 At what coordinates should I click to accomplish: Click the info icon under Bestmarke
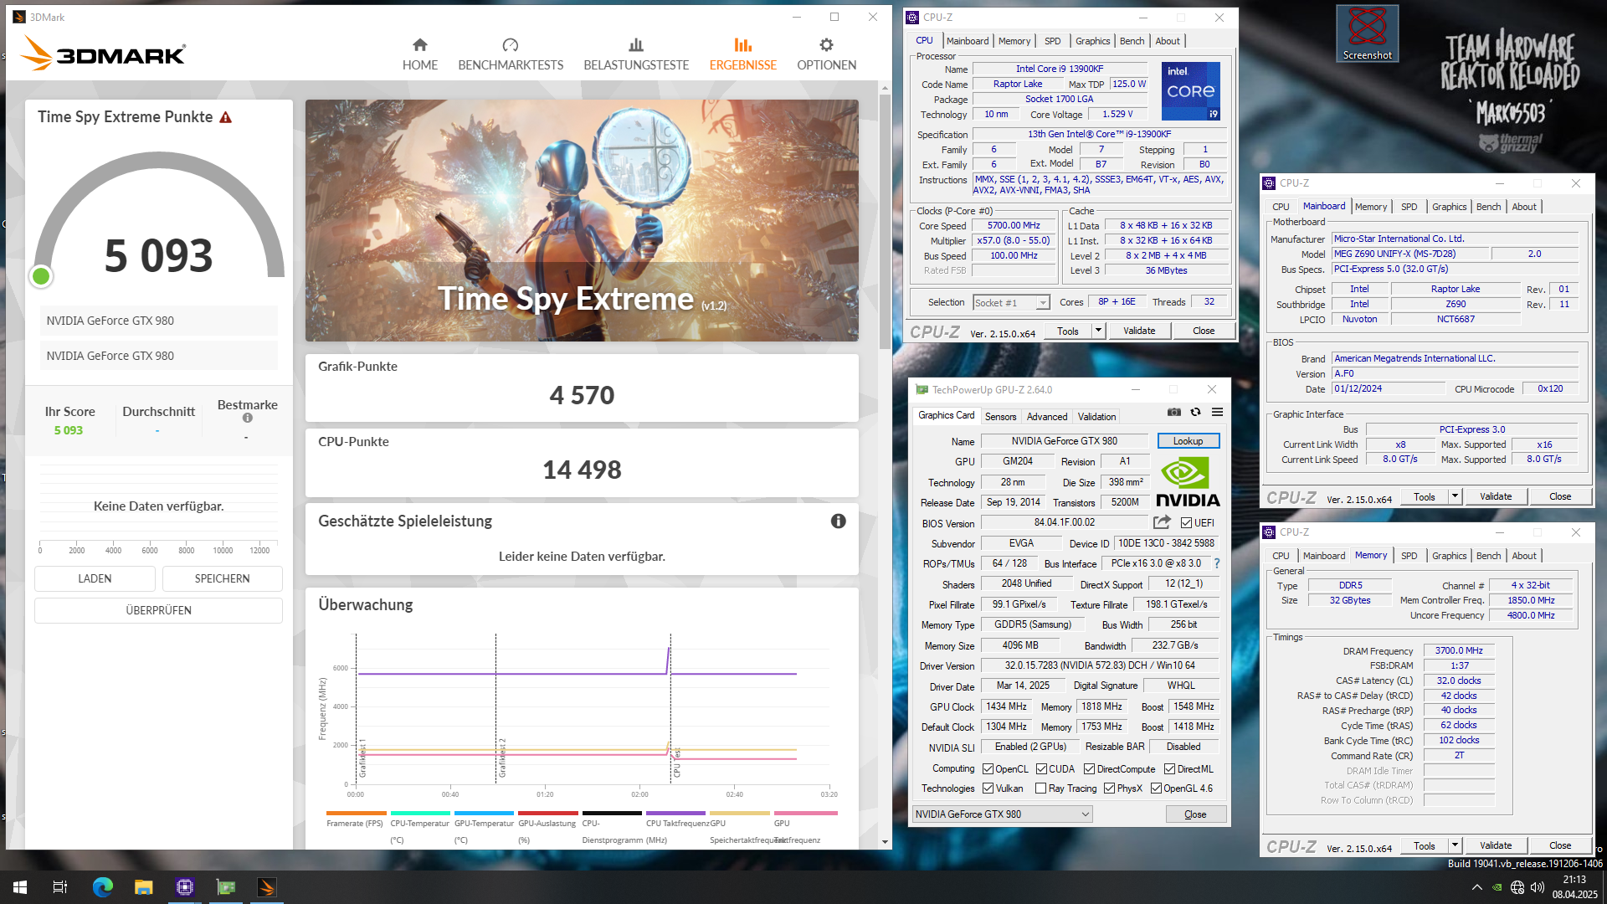(x=248, y=418)
